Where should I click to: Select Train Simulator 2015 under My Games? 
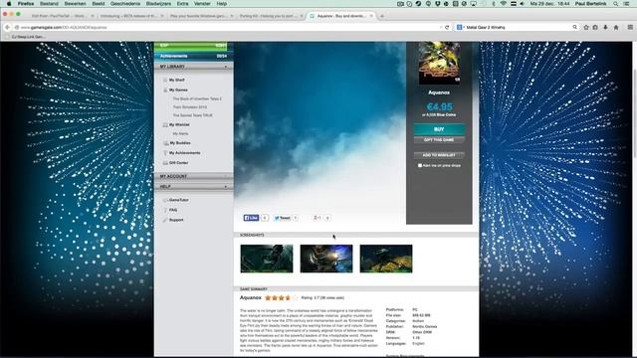(x=190, y=107)
